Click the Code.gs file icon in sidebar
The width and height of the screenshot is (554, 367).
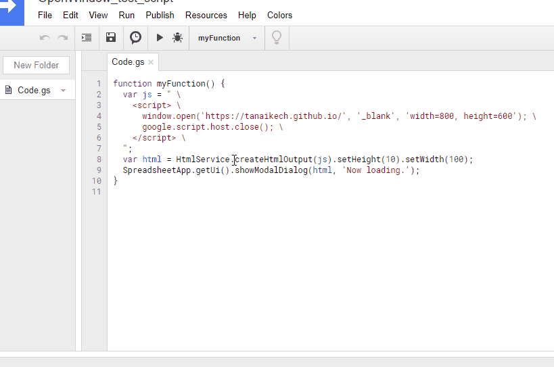pyautogui.click(x=9, y=90)
